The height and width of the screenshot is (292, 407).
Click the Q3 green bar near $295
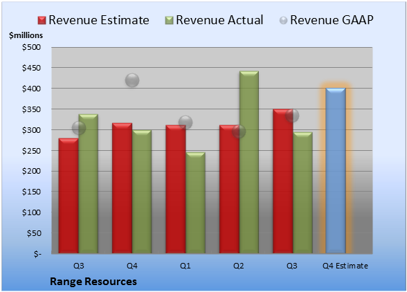click(x=302, y=192)
